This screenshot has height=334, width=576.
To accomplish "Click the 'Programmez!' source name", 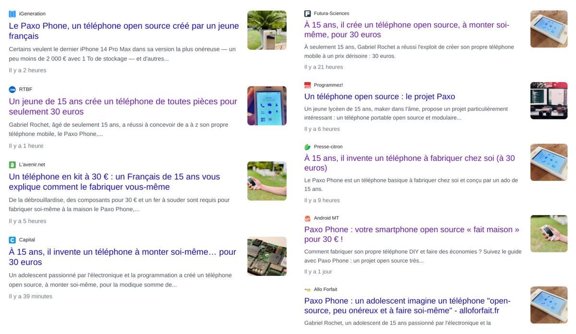I will pyautogui.click(x=328, y=85).
